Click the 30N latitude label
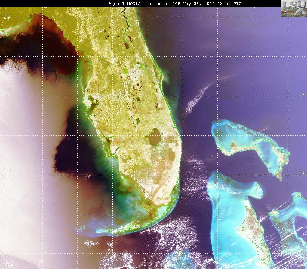The image size is (307, 269). pos(7,15)
